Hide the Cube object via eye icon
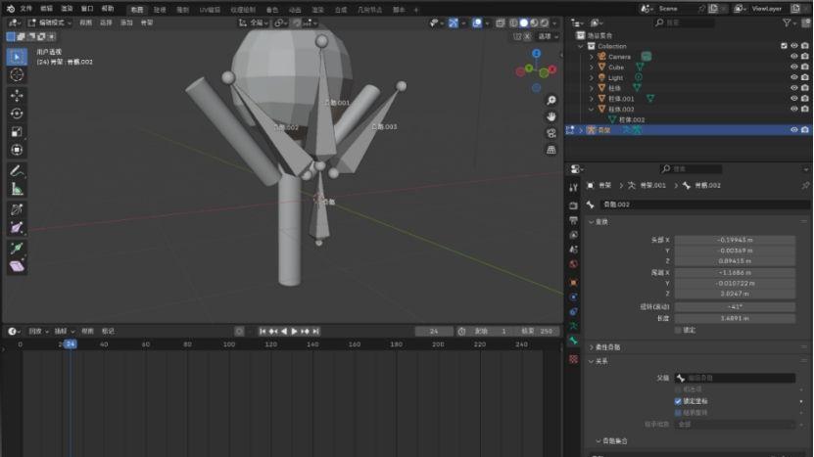This screenshot has height=457, width=814. (x=793, y=67)
